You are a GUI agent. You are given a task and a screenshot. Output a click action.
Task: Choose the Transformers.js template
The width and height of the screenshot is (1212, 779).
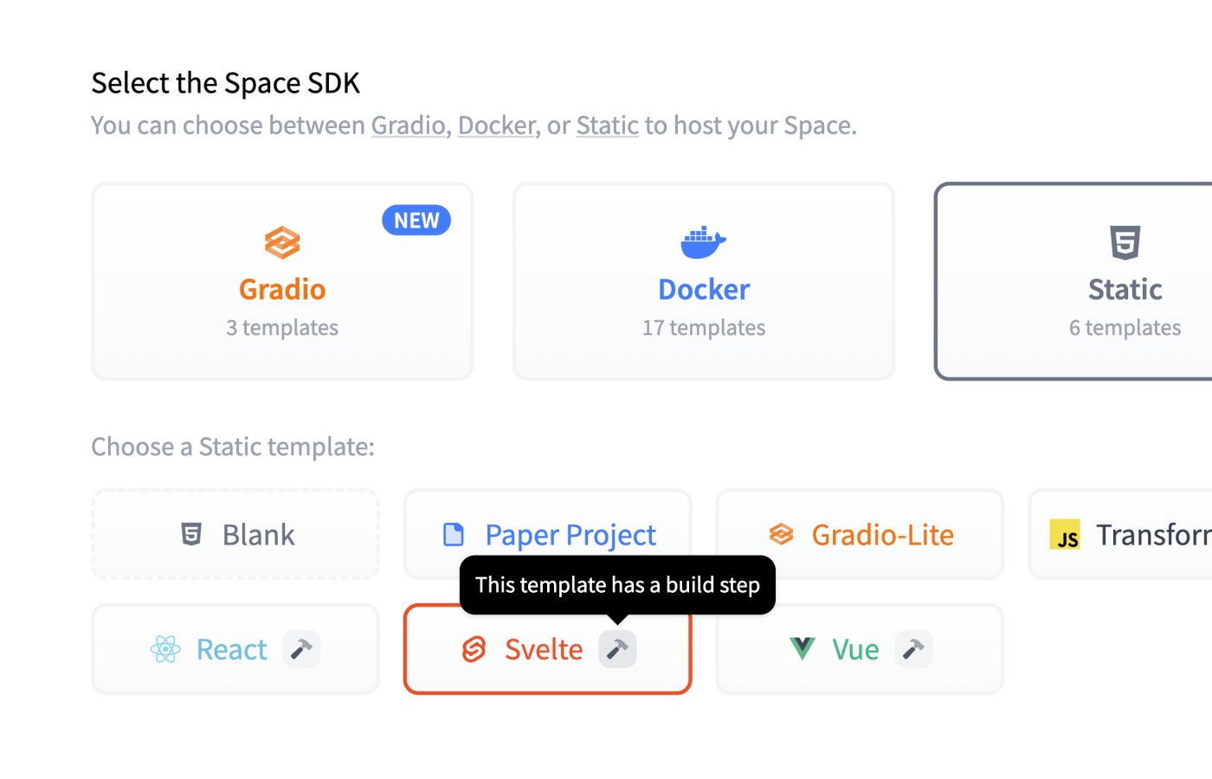pos(1125,535)
